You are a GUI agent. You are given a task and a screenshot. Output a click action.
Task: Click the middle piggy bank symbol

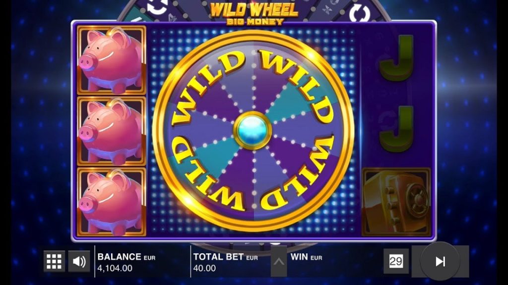[x=112, y=131]
